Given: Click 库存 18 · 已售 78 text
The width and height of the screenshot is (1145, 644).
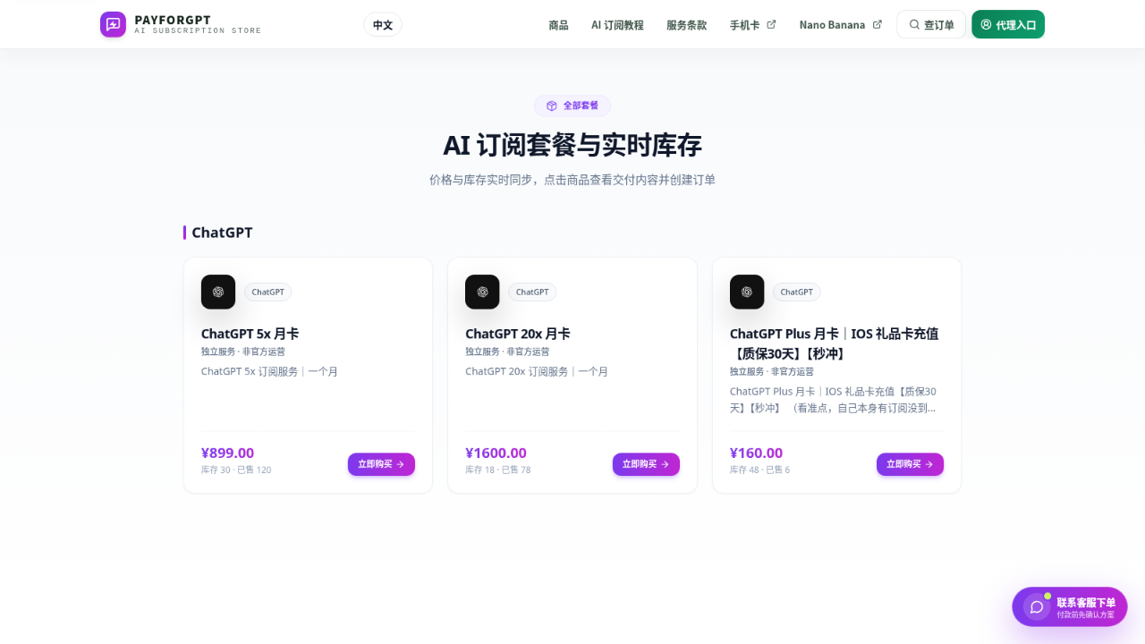Looking at the screenshot, I should 497,470.
